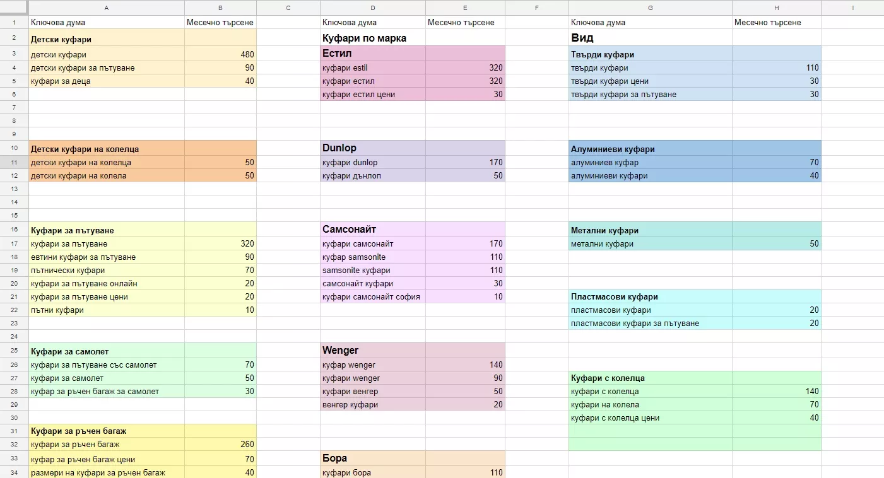Click the 'метални куфари' keyword cell

pos(651,244)
